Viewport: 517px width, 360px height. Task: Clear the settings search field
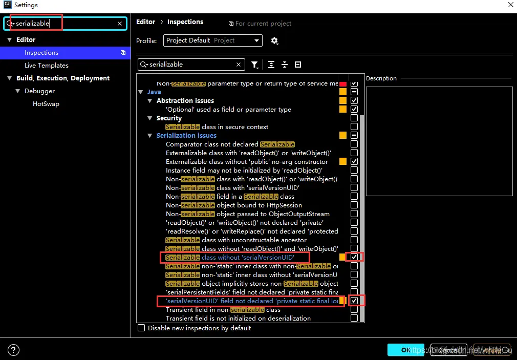(120, 24)
